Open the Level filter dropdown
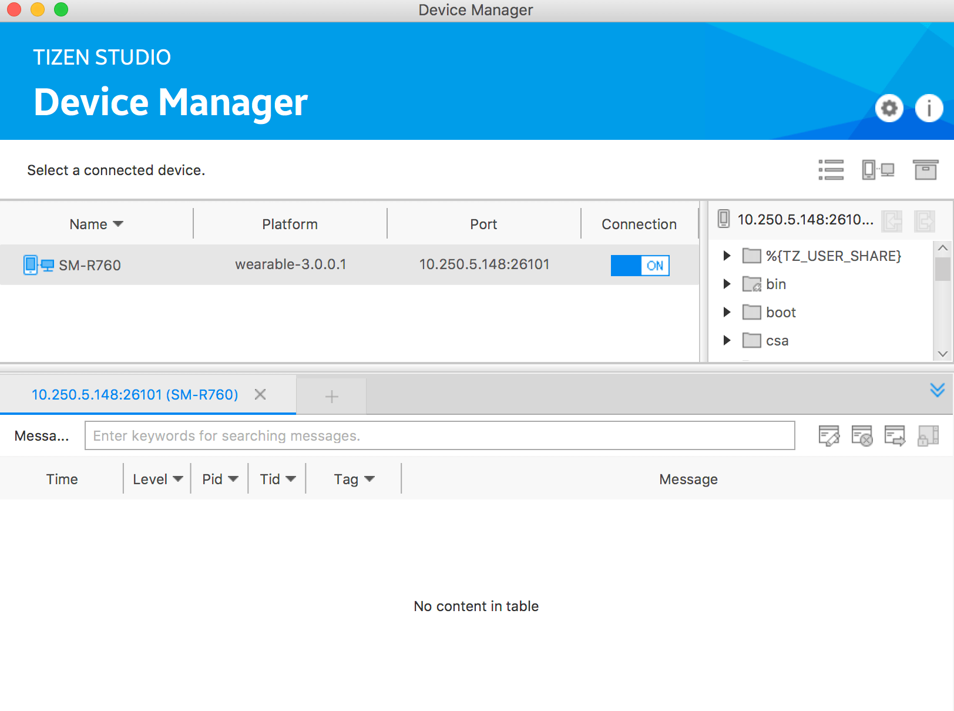This screenshot has width=954, height=711. click(x=178, y=479)
